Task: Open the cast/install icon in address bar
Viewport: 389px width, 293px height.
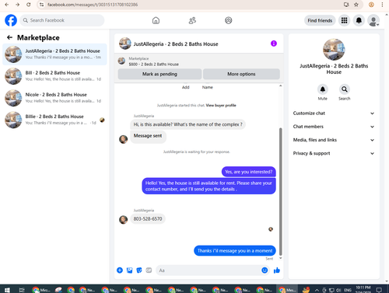Action: point(346,5)
